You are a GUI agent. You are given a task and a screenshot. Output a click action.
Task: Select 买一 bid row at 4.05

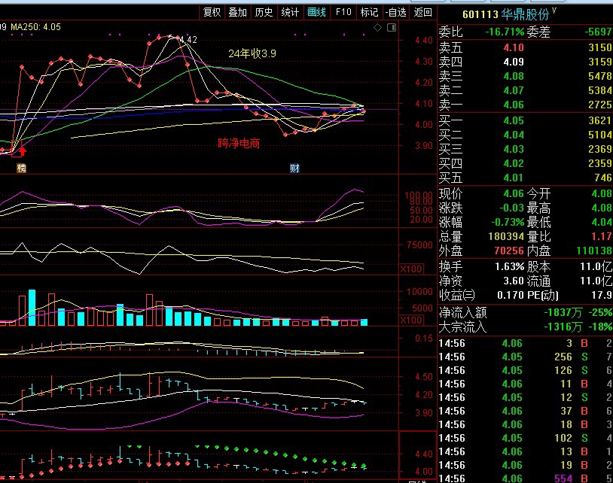(x=525, y=120)
